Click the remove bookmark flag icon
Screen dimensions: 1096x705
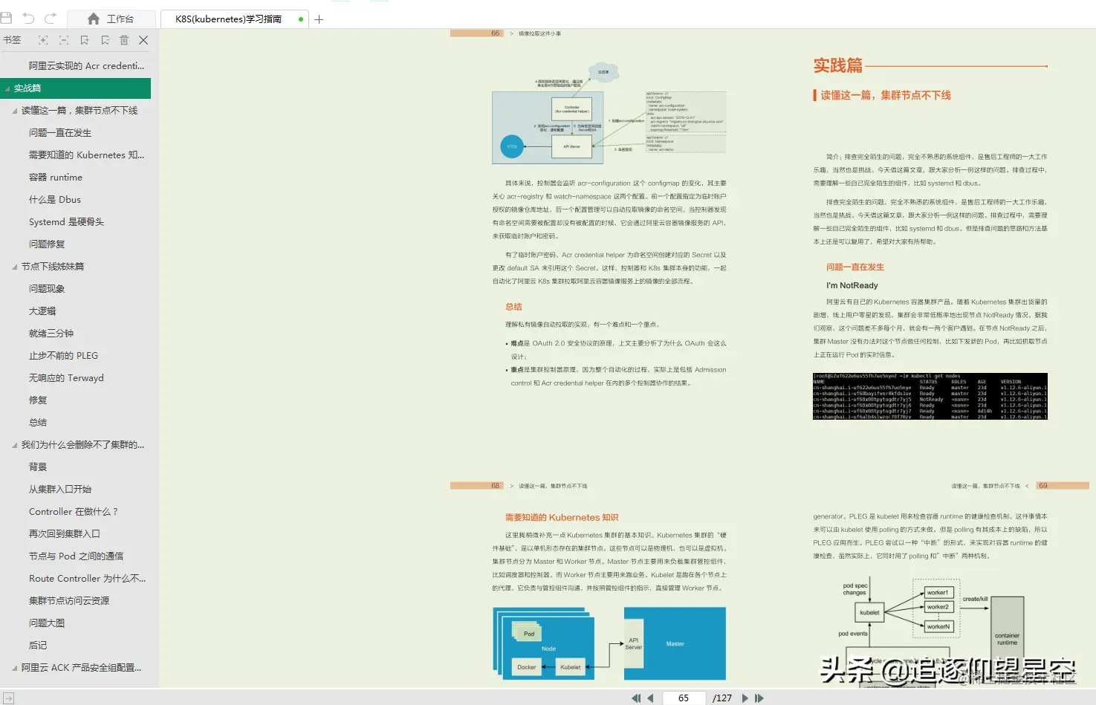(105, 40)
